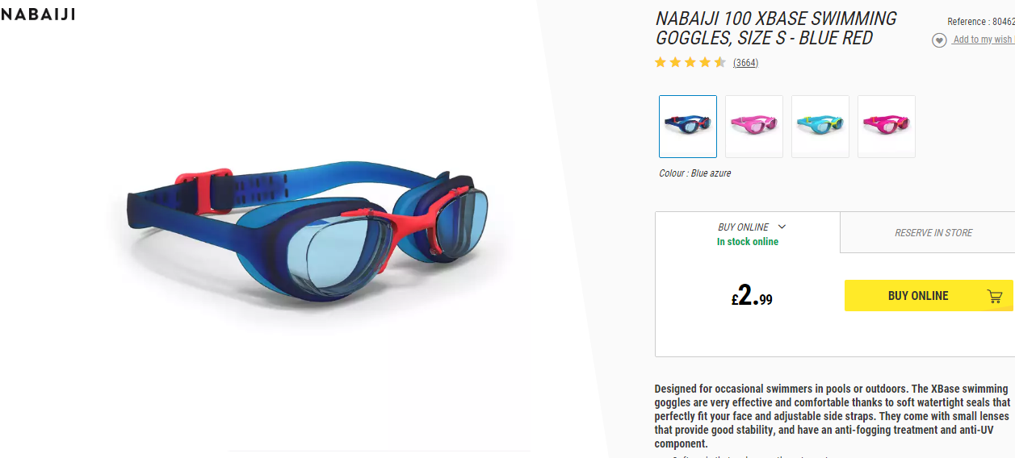This screenshot has width=1015, height=458.
Task: Click the Colour Blue azure label
Action: (695, 173)
